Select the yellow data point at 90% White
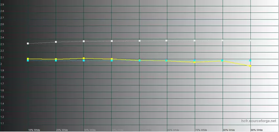 tap(250, 66)
